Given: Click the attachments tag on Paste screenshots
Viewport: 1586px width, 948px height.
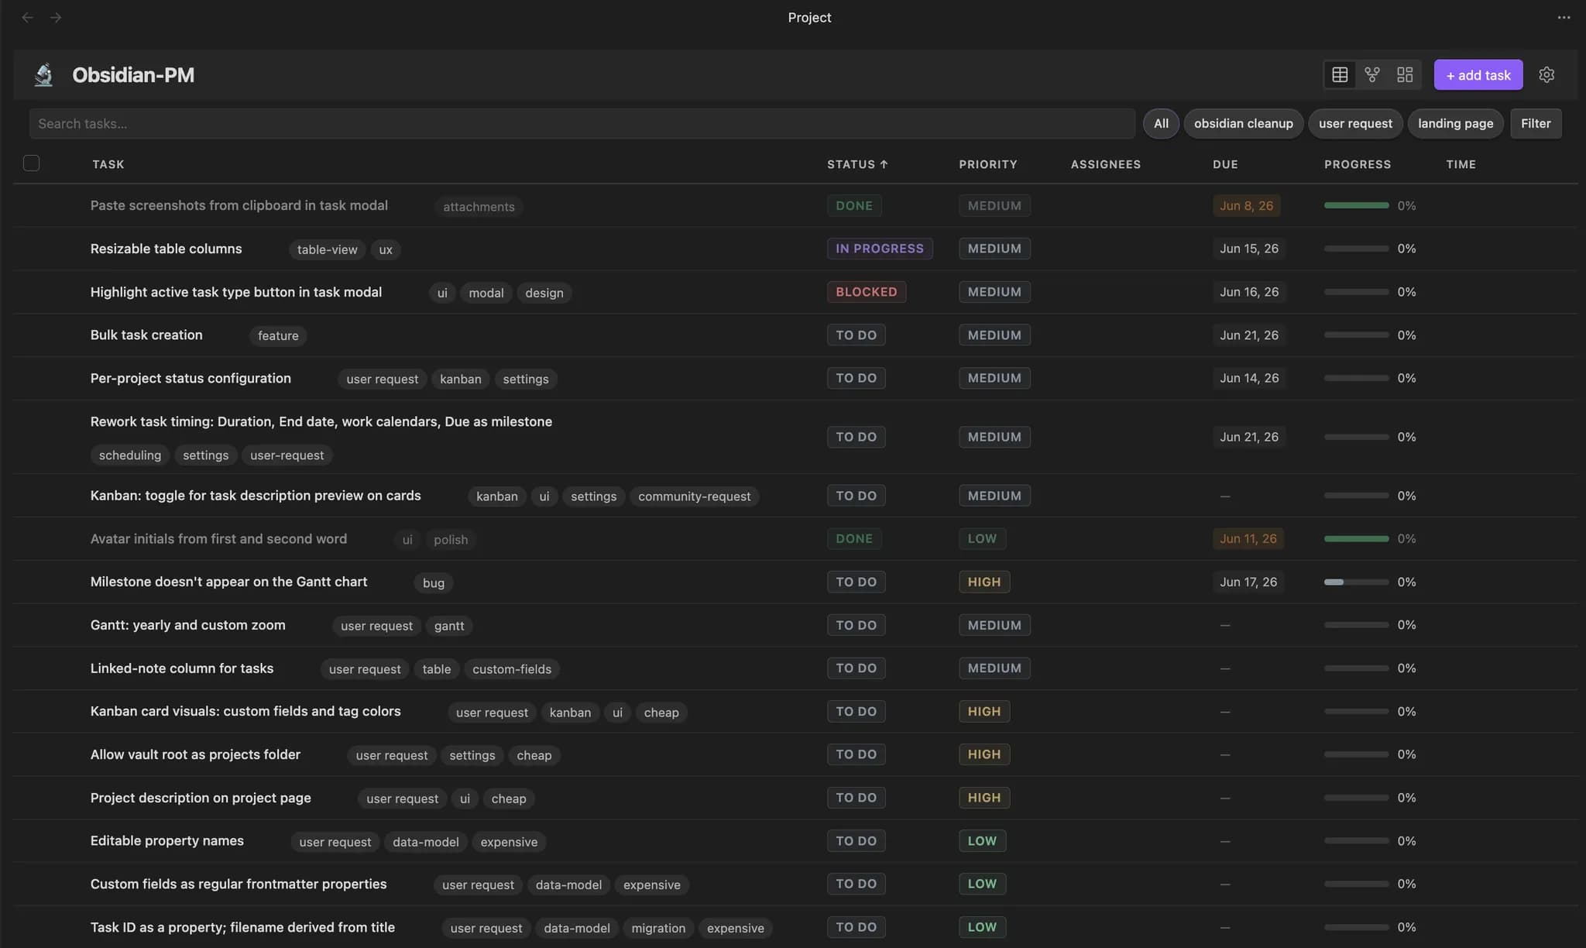Looking at the screenshot, I should pos(479,207).
